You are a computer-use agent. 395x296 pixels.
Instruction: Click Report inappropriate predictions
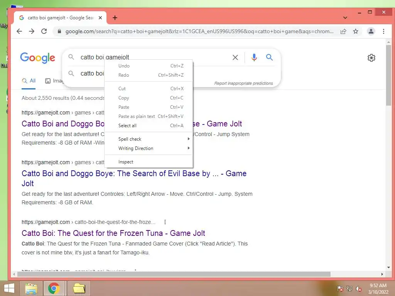[243, 83]
